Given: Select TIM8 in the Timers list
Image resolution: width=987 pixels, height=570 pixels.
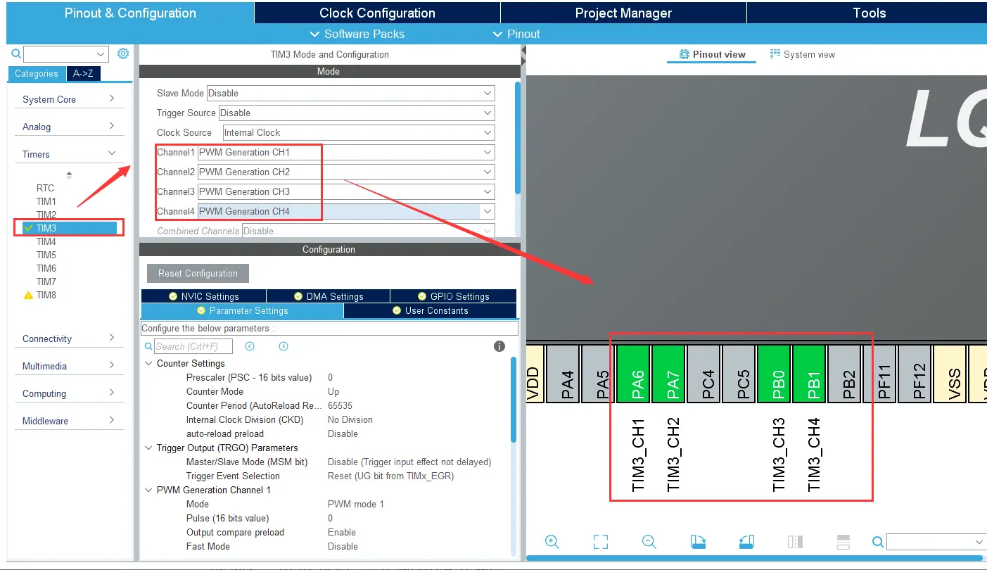Looking at the screenshot, I should [x=46, y=295].
